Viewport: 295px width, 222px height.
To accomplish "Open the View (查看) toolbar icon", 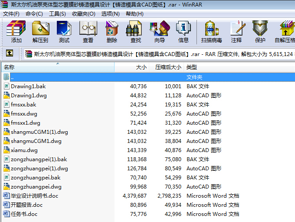I will [x=88, y=28].
